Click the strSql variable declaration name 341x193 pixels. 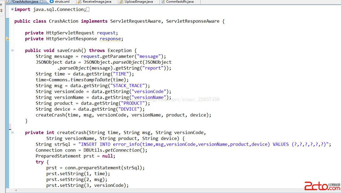pyautogui.click(x=62, y=144)
